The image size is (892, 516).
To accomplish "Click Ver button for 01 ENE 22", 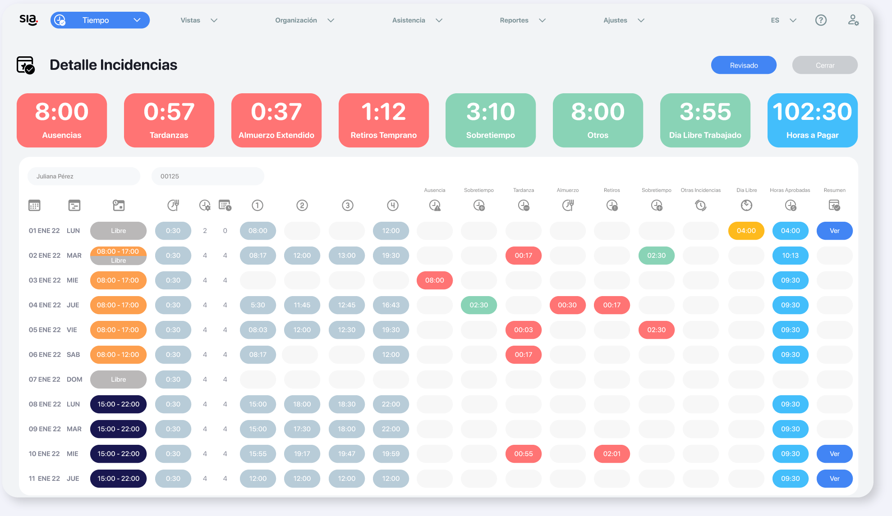I will click(x=834, y=231).
